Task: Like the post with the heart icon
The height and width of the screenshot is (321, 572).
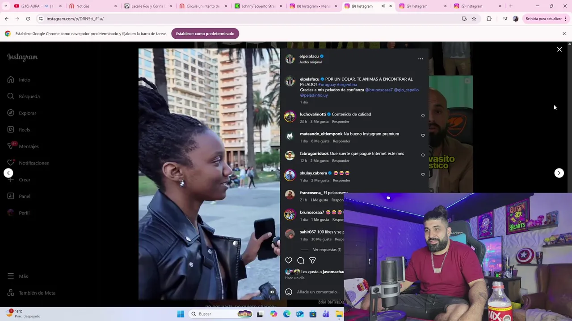Action: [289, 260]
